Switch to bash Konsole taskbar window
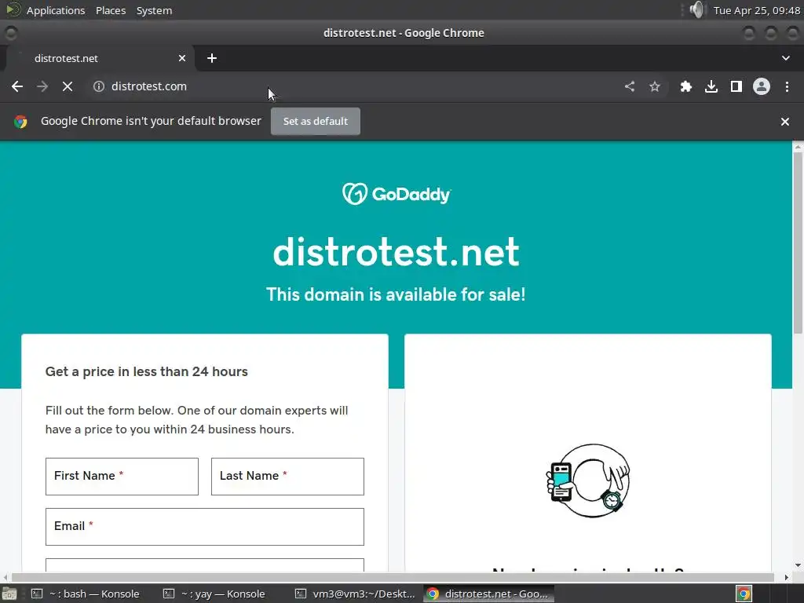The height and width of the screenshot is (603, 804). [x=86, y=594]
